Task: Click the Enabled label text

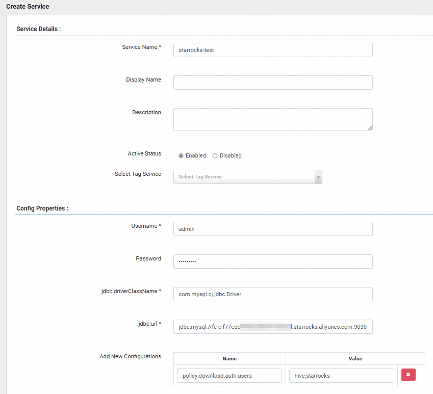Action: coord(195,155)
